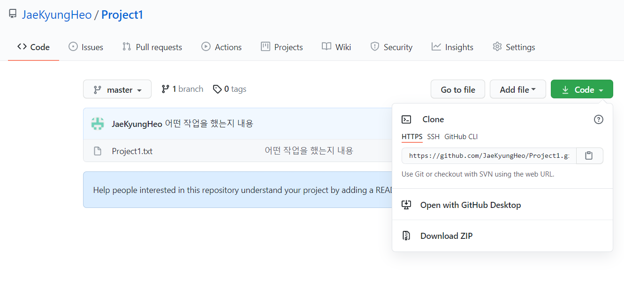Click the Insights graph icon

click(x=436, y=46)
